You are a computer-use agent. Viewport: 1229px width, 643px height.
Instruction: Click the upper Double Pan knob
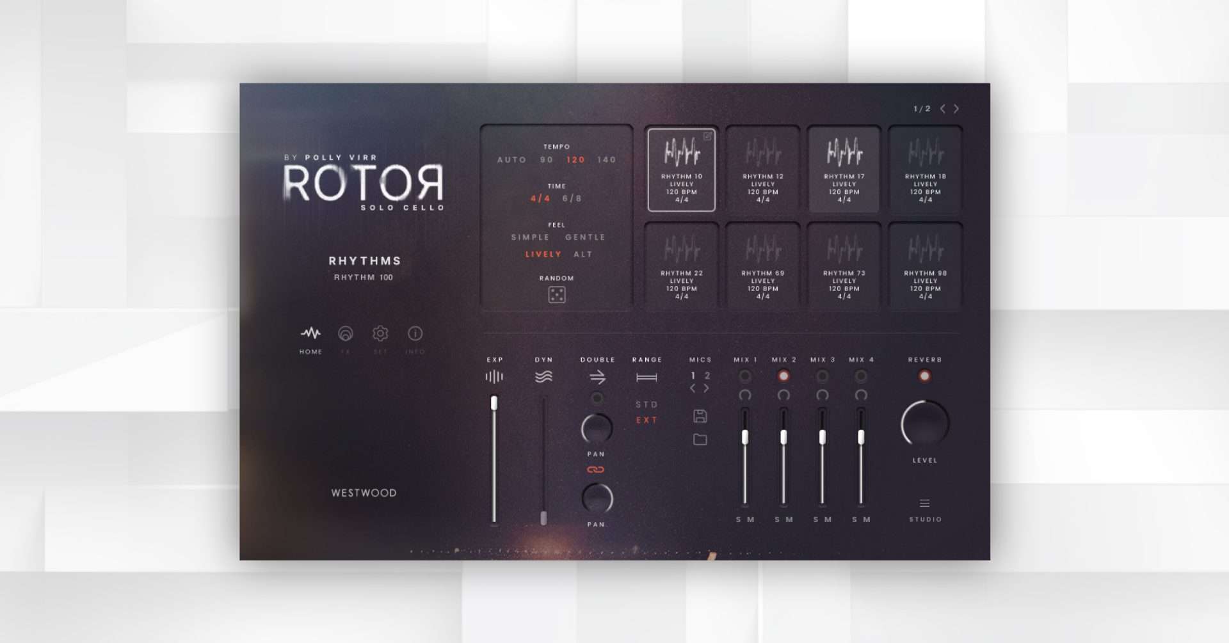click(x=597, y=429)
